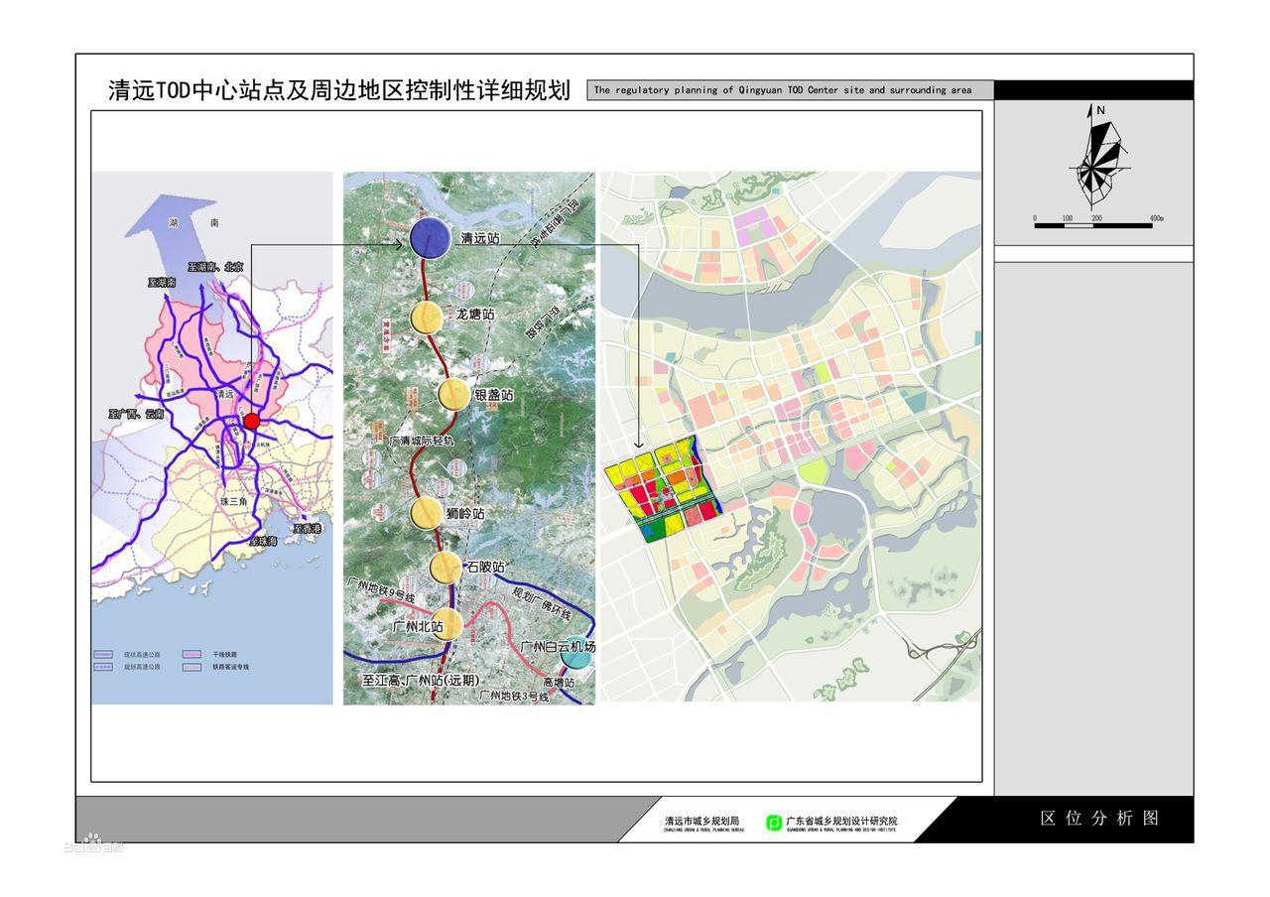The image size is (1270, 897).
Task: Click the 铁路客运专线 legend swatch
Action: (193, 668)
